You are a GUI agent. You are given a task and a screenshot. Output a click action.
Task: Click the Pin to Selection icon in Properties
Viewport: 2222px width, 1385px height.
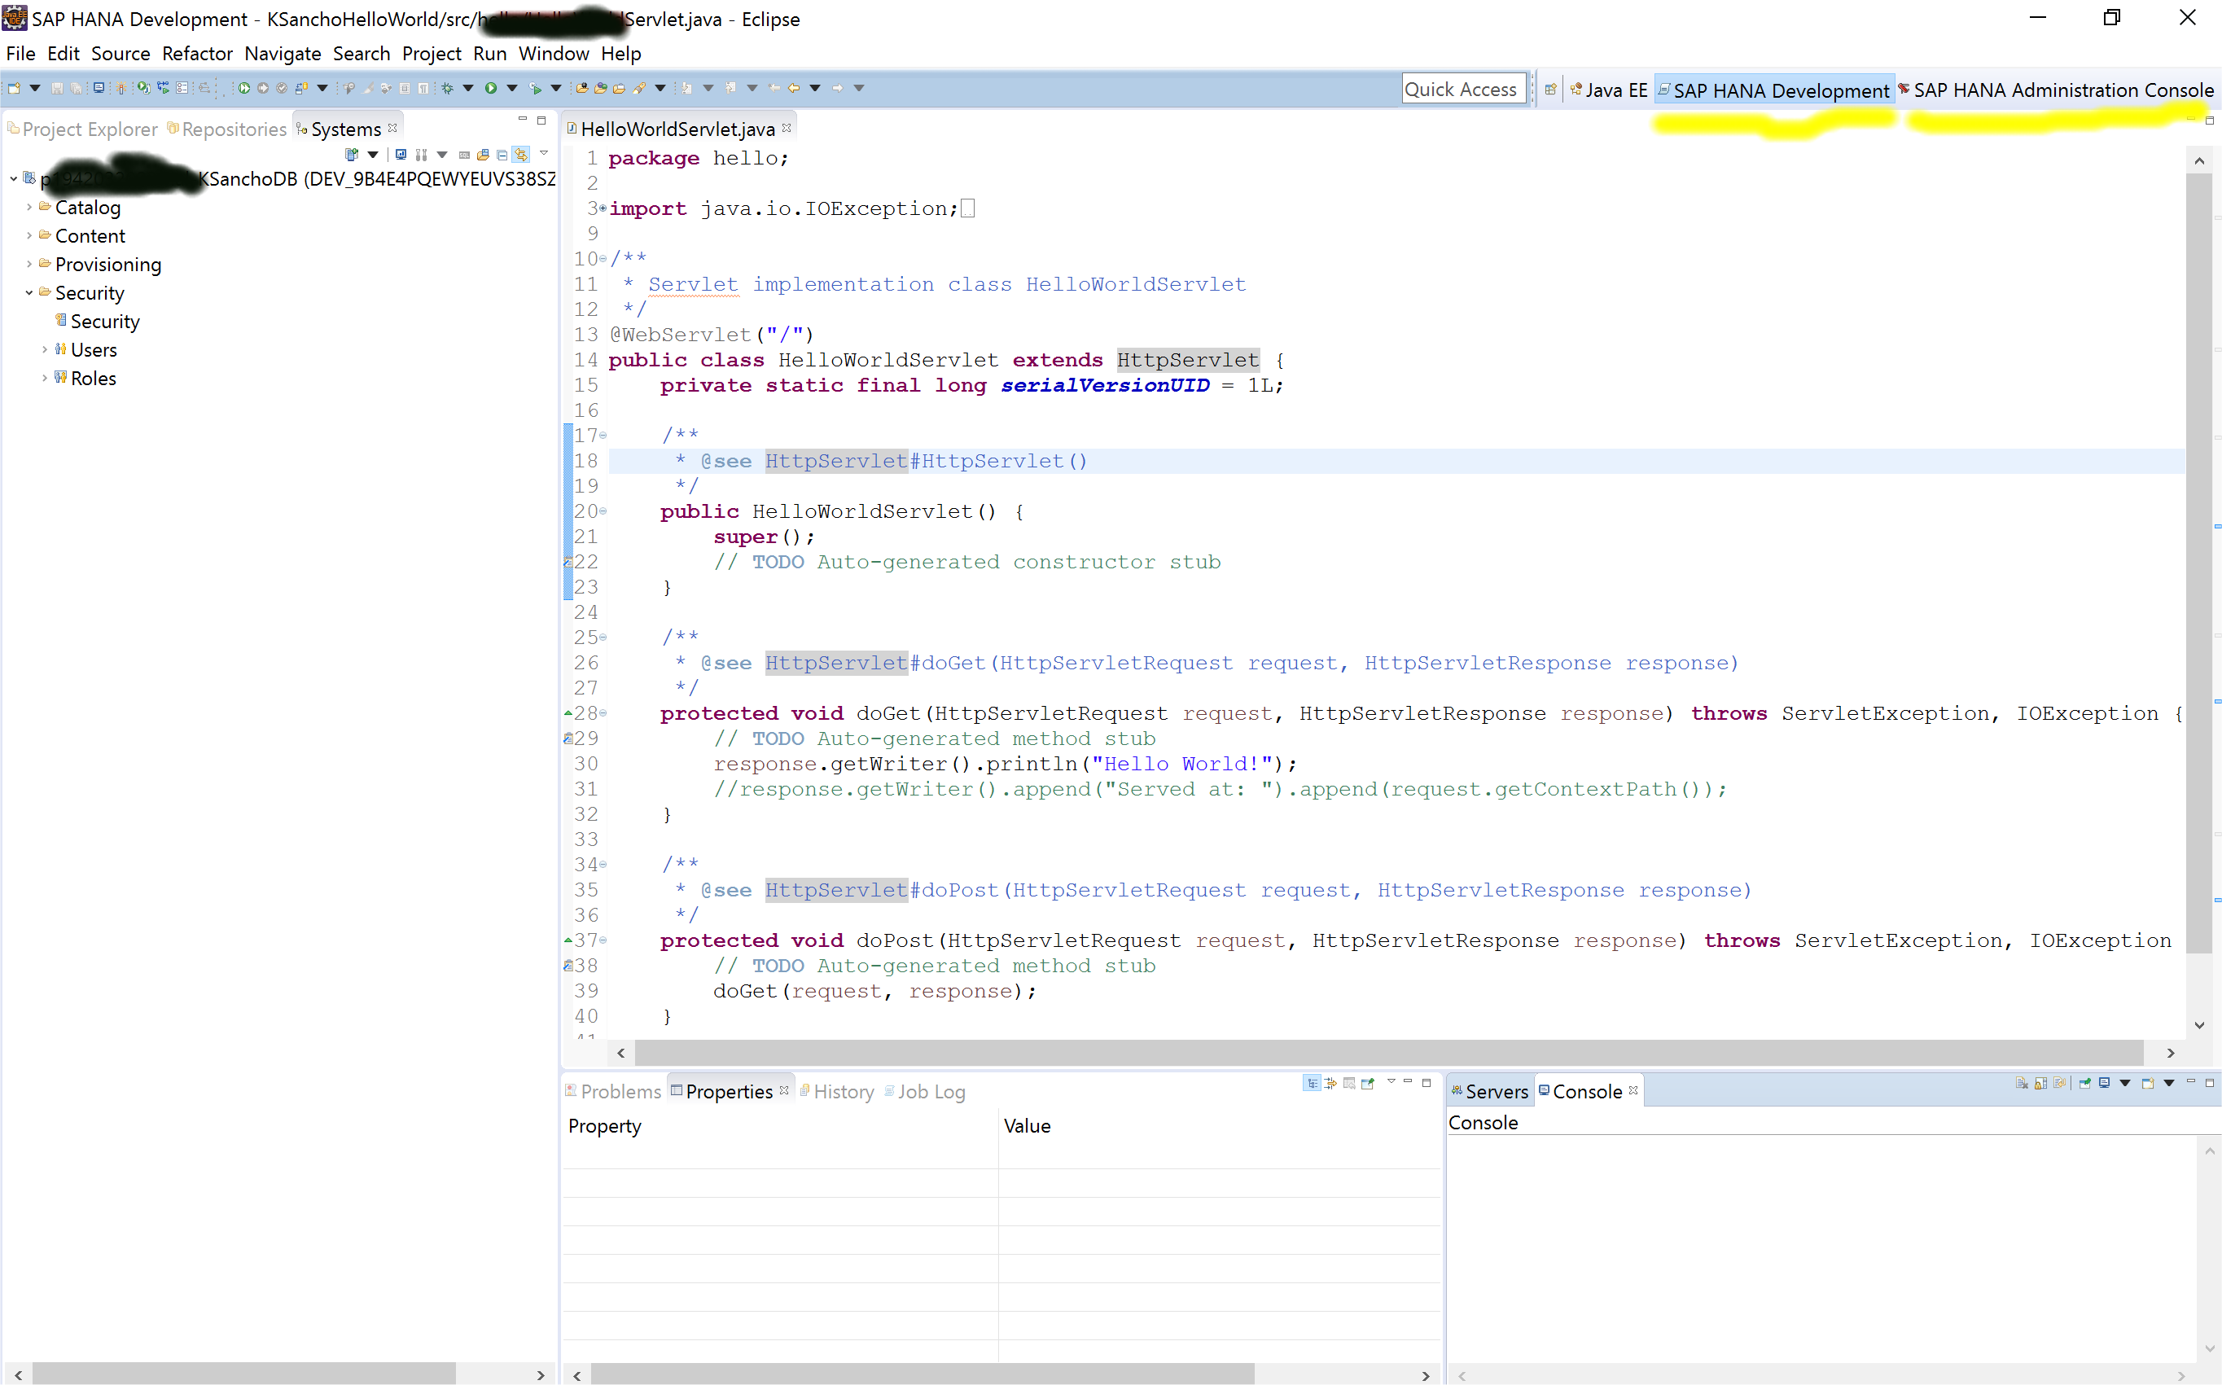(x=1367, y=1083)
